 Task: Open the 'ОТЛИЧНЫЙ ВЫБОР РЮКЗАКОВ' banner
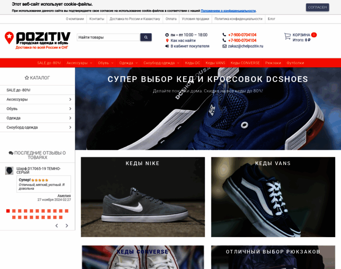[273, 257]
